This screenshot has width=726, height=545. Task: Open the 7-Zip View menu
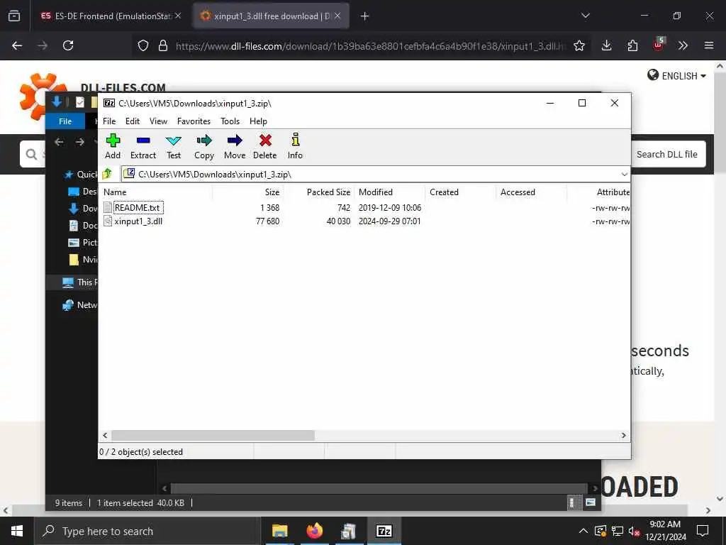(158, 121)
